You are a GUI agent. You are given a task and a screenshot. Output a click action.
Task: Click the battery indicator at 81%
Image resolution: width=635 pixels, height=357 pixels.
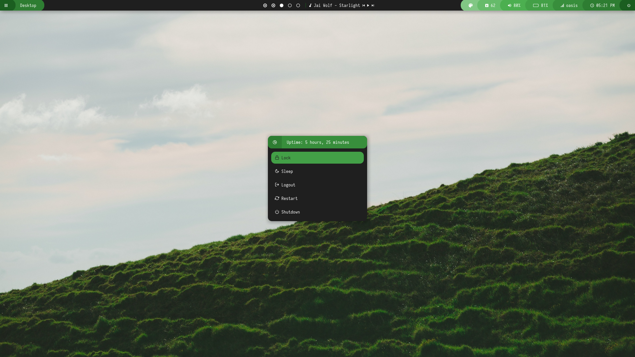click(540, 5)
